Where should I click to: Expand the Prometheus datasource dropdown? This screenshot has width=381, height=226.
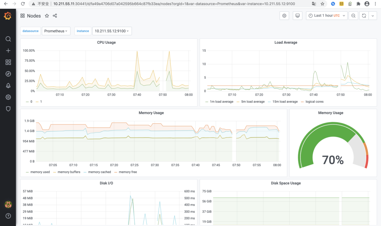tap(56, 31)
